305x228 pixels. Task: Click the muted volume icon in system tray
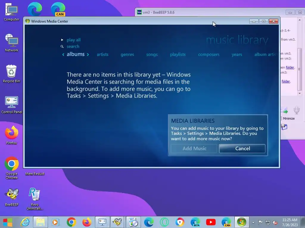pos(275,222)
